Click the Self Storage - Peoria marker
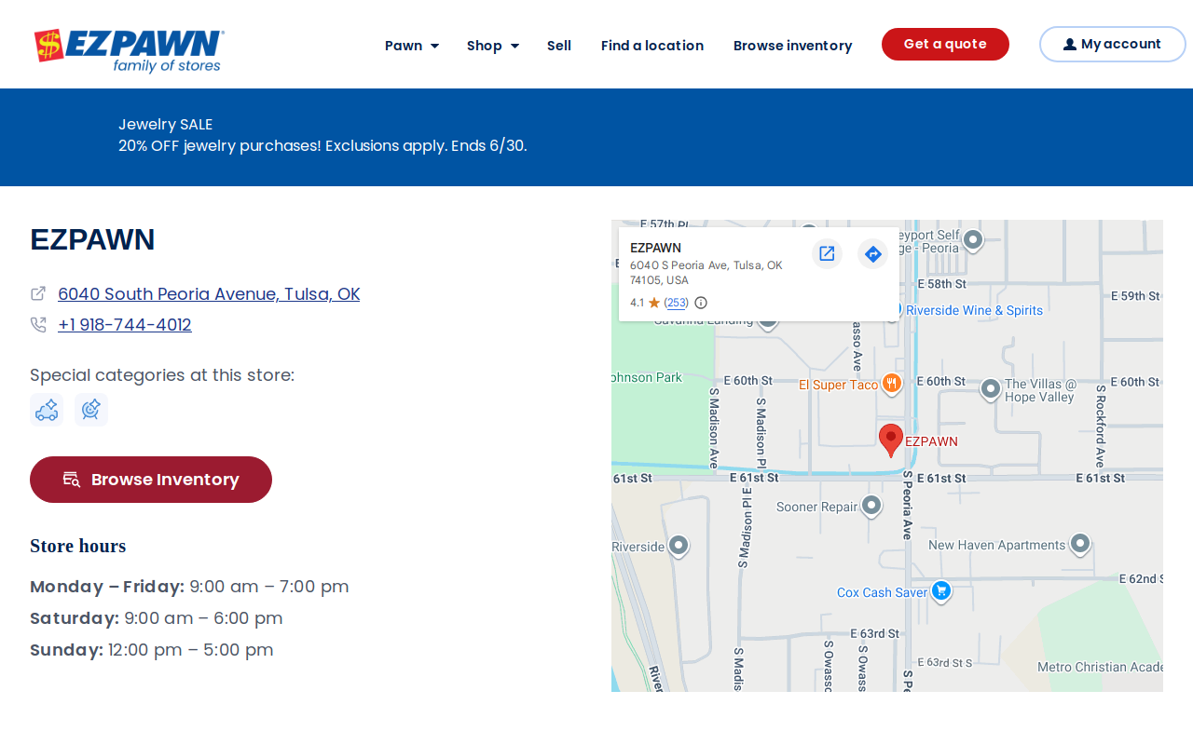Screen dimensions: 1193x745 [973, 240]
